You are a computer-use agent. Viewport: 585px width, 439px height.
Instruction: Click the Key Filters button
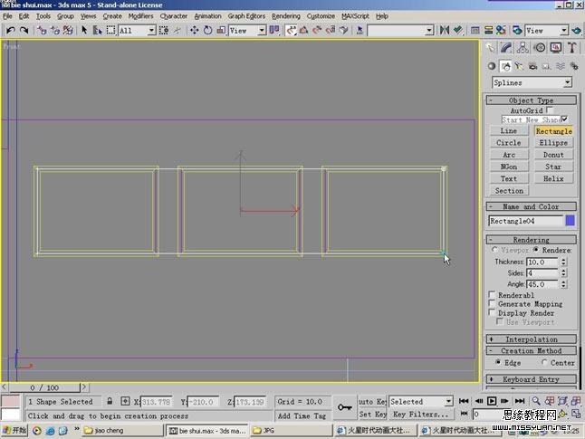click(421, 414)
